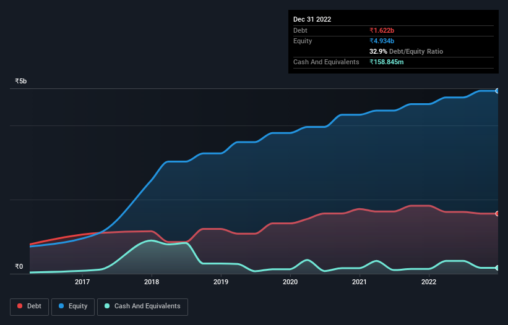This screenshot has height=325, width=508.
Task: Click Cash And Equivalents label in tooltip
Action: [x=326, y=62]
